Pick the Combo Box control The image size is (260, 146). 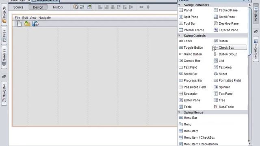[190, 61]
